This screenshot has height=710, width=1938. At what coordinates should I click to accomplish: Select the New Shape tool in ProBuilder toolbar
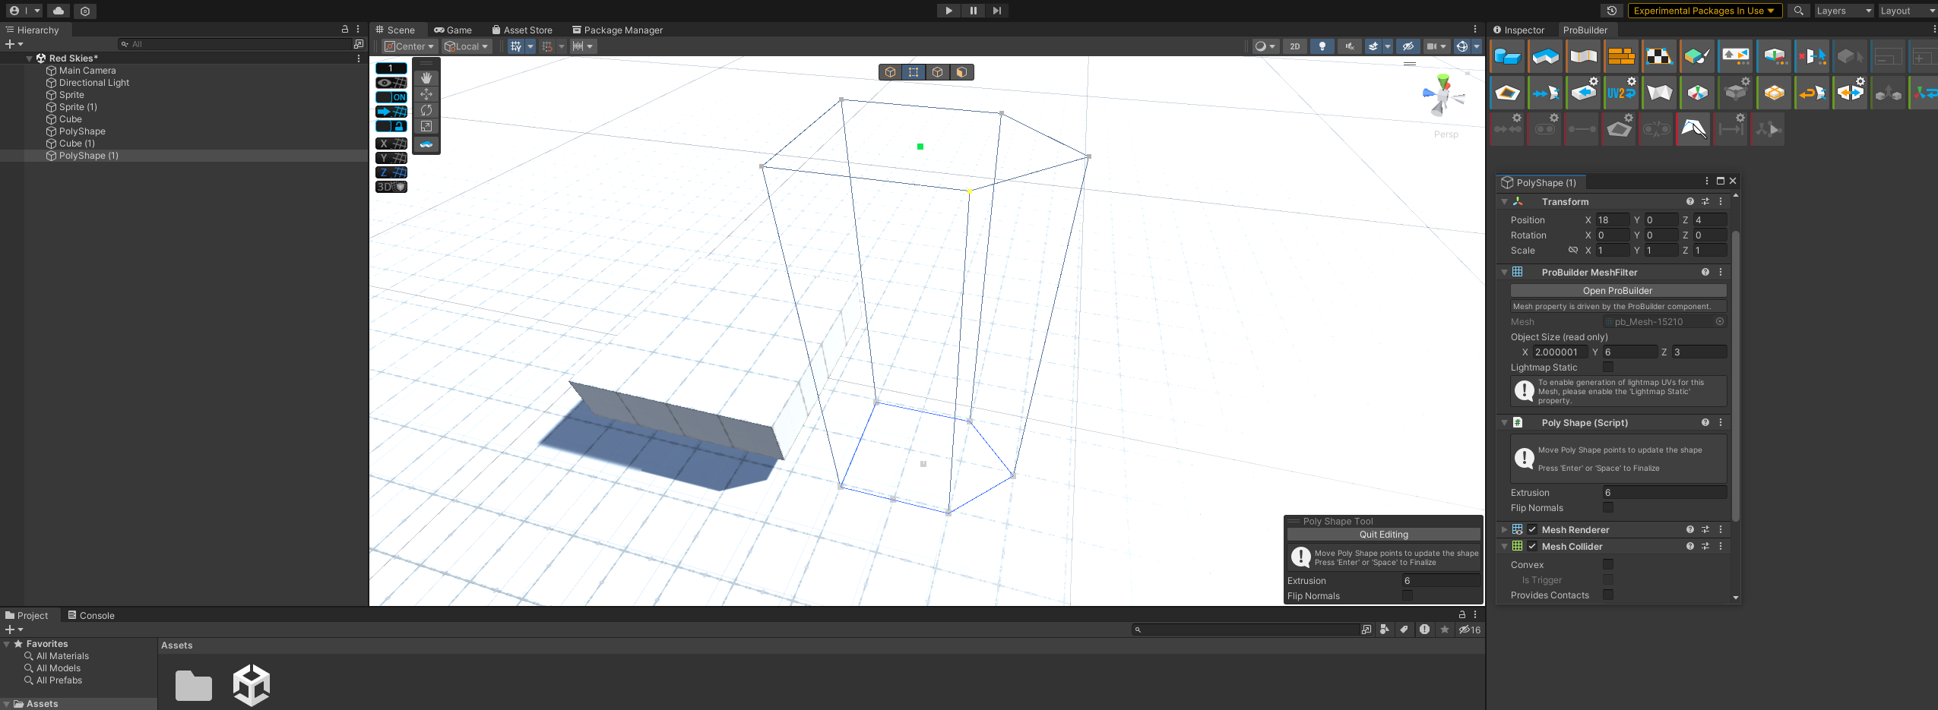pyautogui.click(x=1508, y=56)
